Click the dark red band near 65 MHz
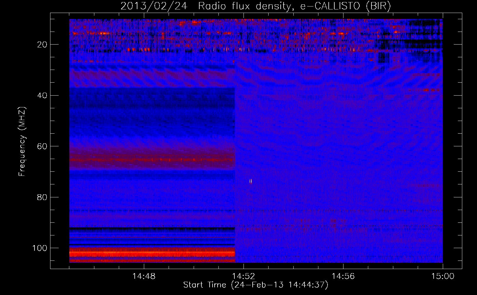This screenshot has height=295, width=477. click(152, 160)
